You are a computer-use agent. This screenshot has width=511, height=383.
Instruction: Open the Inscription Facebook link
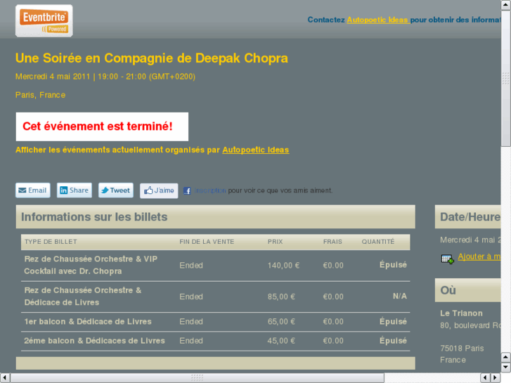point(210,190)
